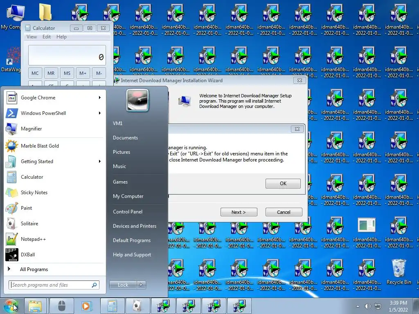The image size is (419, 314).
Task: Open Help and Support
Action: [132, 255]
